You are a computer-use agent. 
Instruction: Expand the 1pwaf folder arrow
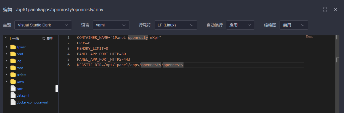[6, 47]
